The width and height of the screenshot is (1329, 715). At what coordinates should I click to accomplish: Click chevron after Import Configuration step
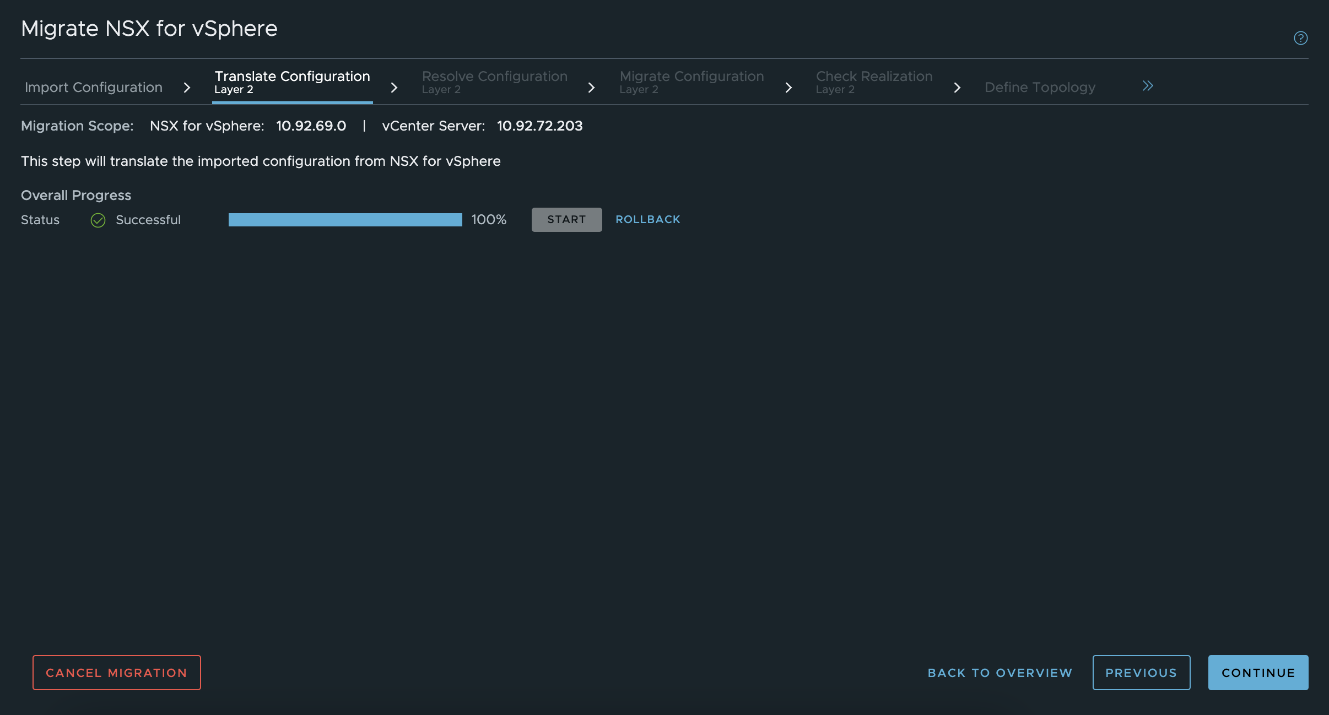[187, 88]
